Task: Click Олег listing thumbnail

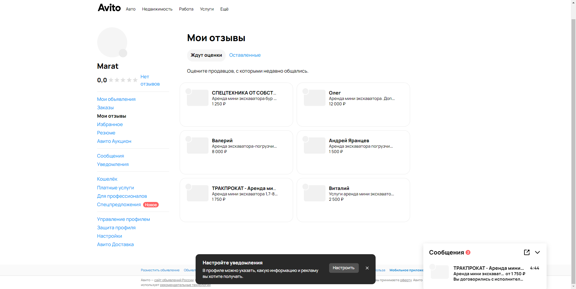Action: tap(314, 98)
